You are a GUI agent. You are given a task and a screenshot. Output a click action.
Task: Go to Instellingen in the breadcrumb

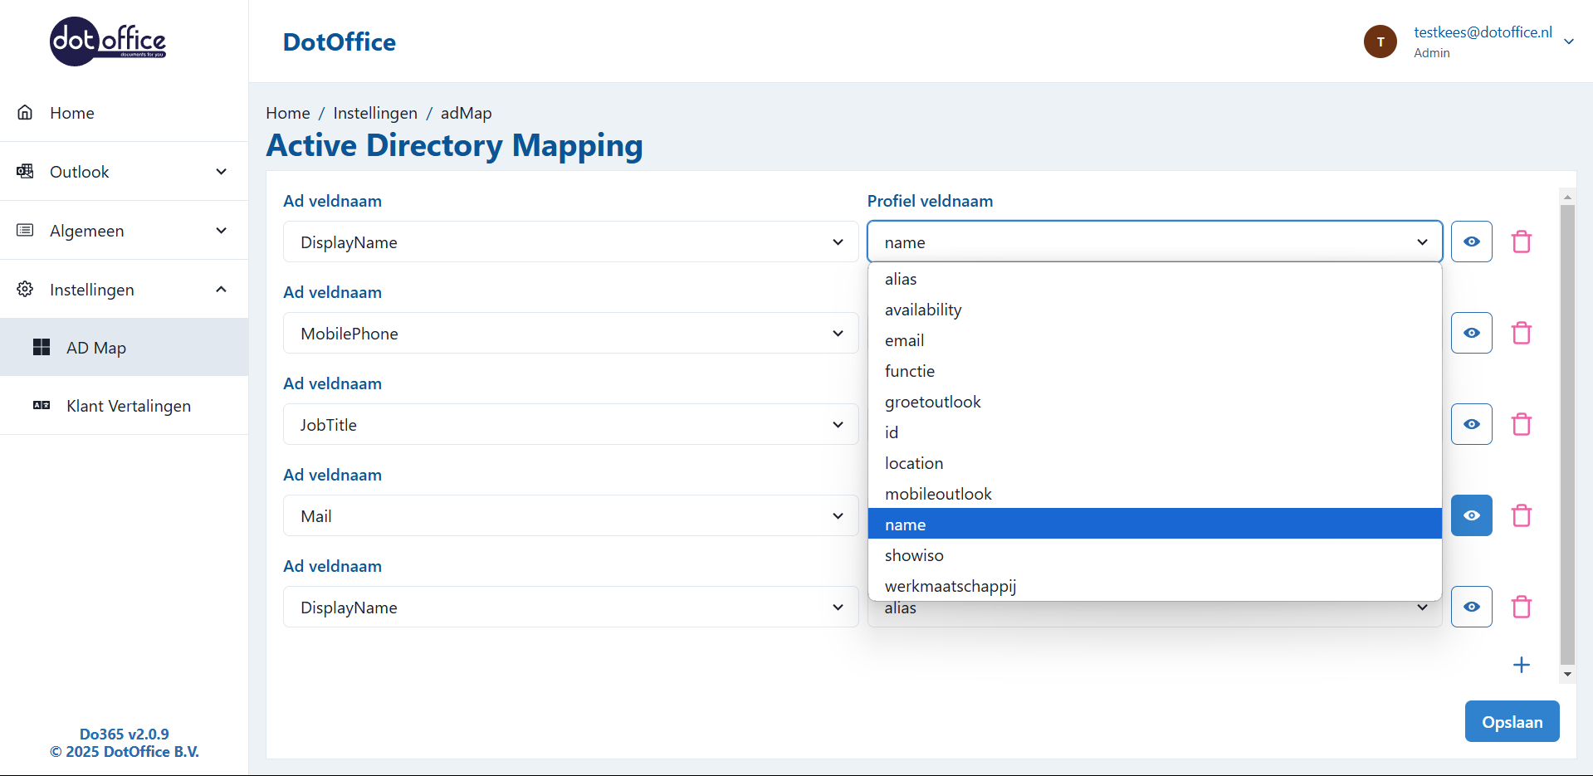pos(375,113)
